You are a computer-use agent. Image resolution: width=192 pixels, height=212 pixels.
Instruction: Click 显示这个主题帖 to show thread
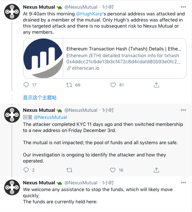[40, 97]
